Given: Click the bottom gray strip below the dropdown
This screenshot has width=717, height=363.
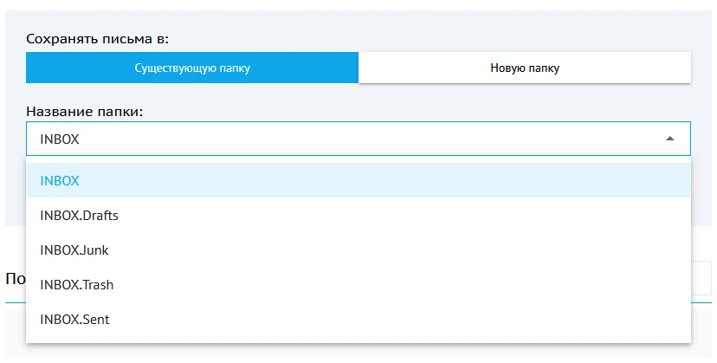Looking at the screenshot, I should 346,353.
